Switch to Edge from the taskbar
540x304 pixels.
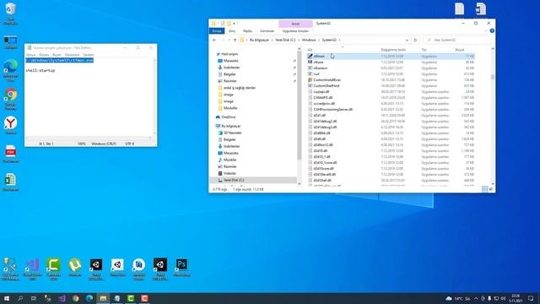pyautogui.click(x=89, y=298)
